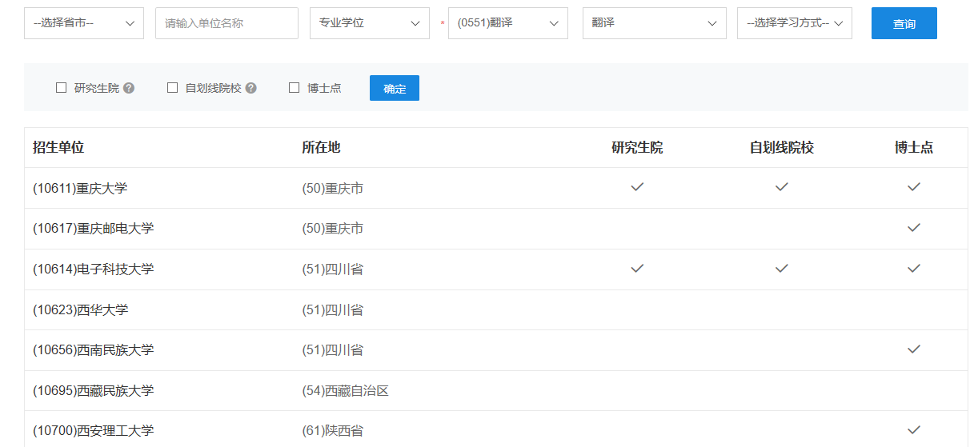Open the 专业学位 degree type dropdown

point(370,23)
